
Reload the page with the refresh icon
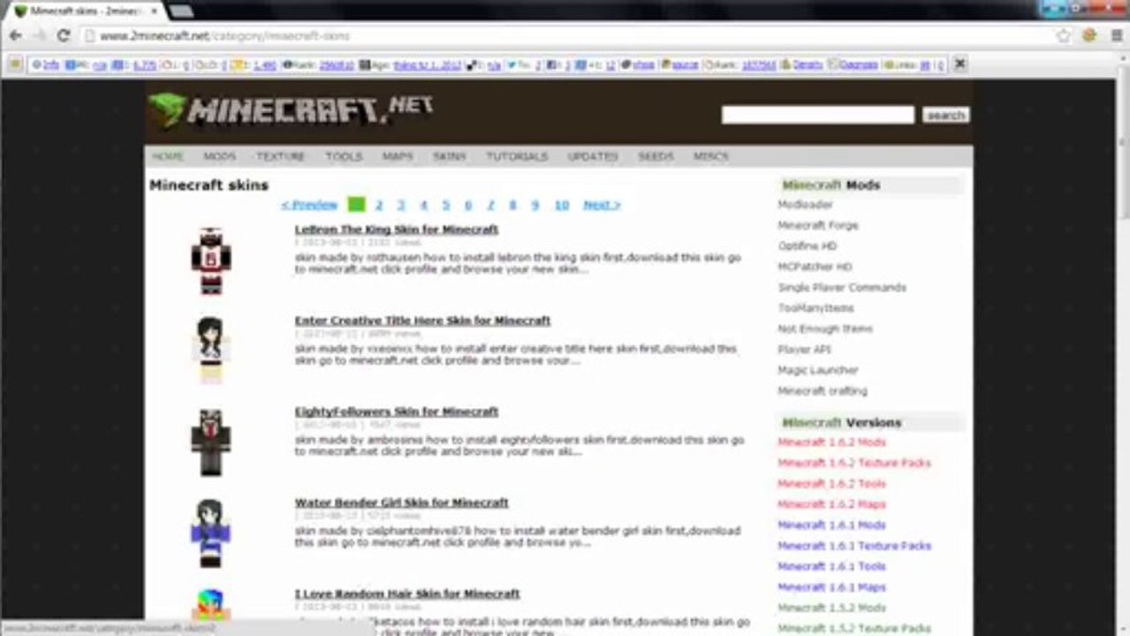point(63,36)
